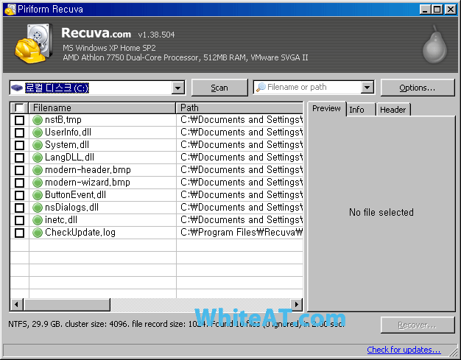The width and height of the screenshot is (461, 360).
Task: Follow the Check for updates link
Action: pyautogui.click(x=404, y=350)
